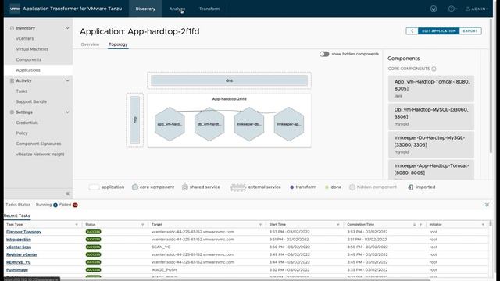Collapse the left sidebar with double chevron
Image resolution: width=500 pixels, height=281 pixels.
(x=67, y=194)
